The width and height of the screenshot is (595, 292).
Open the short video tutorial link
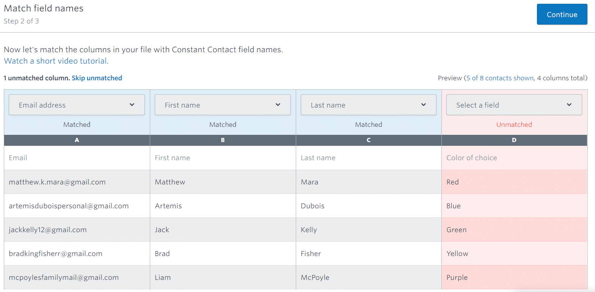[56, 61]
